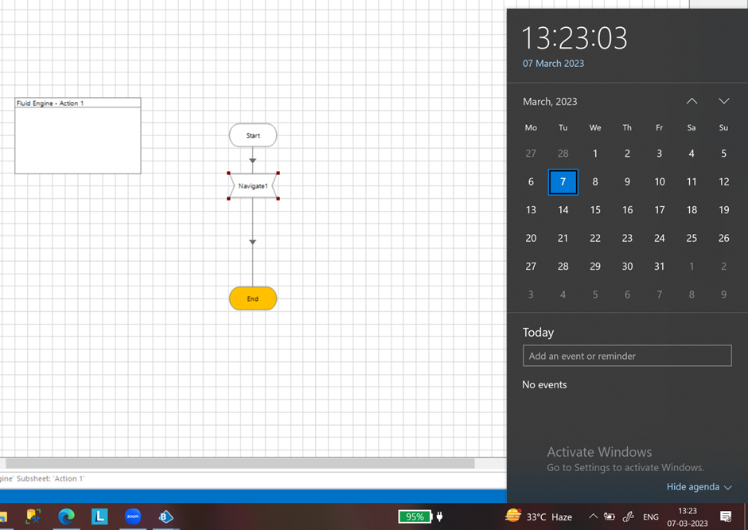Select March 18 in the calendar

[x=692, y=210]
